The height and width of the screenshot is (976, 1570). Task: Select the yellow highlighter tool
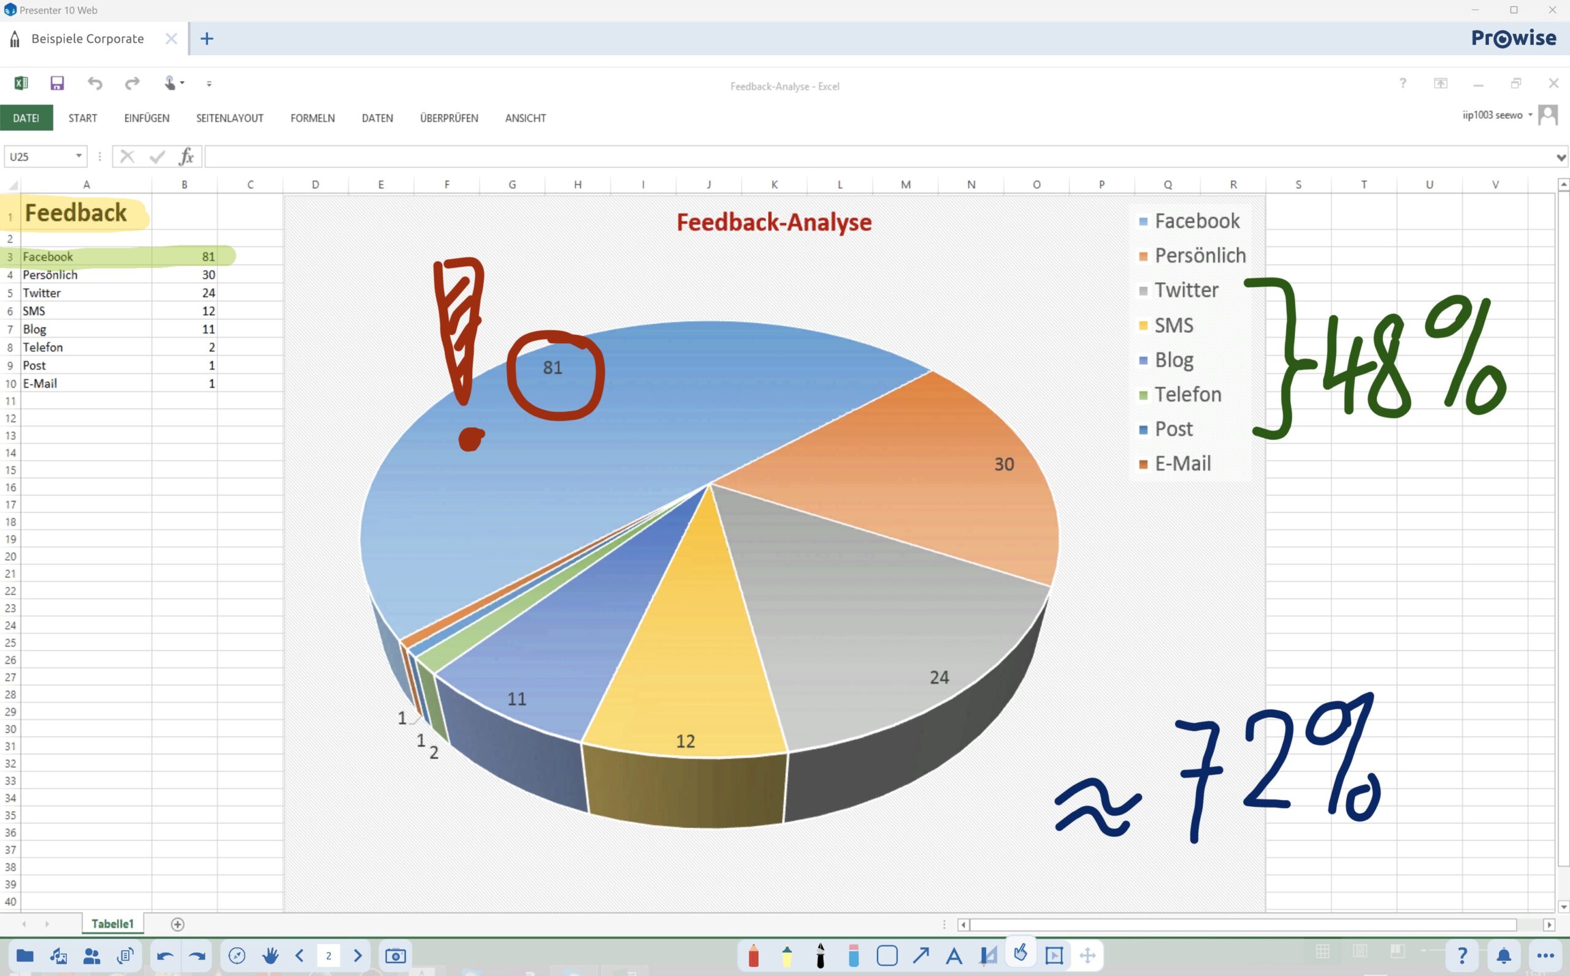(787, 955)
